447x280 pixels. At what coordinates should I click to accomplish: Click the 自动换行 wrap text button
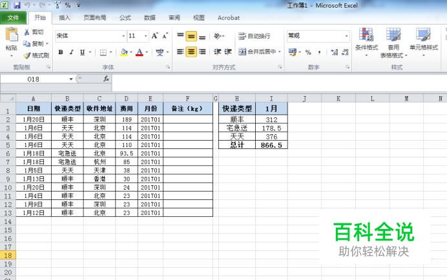pyautogui.click(x=255, y=36)
